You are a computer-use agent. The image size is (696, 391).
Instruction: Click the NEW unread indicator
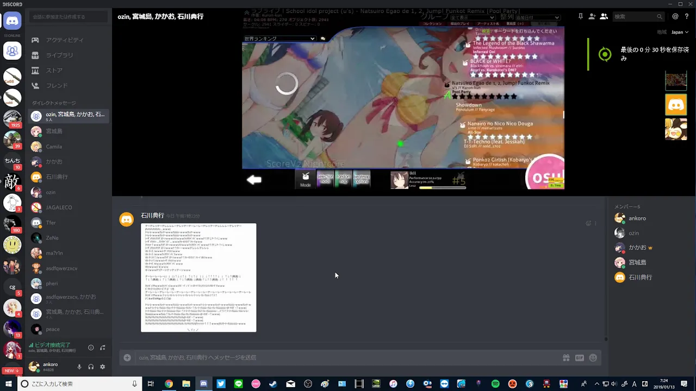tap(11, 371)
